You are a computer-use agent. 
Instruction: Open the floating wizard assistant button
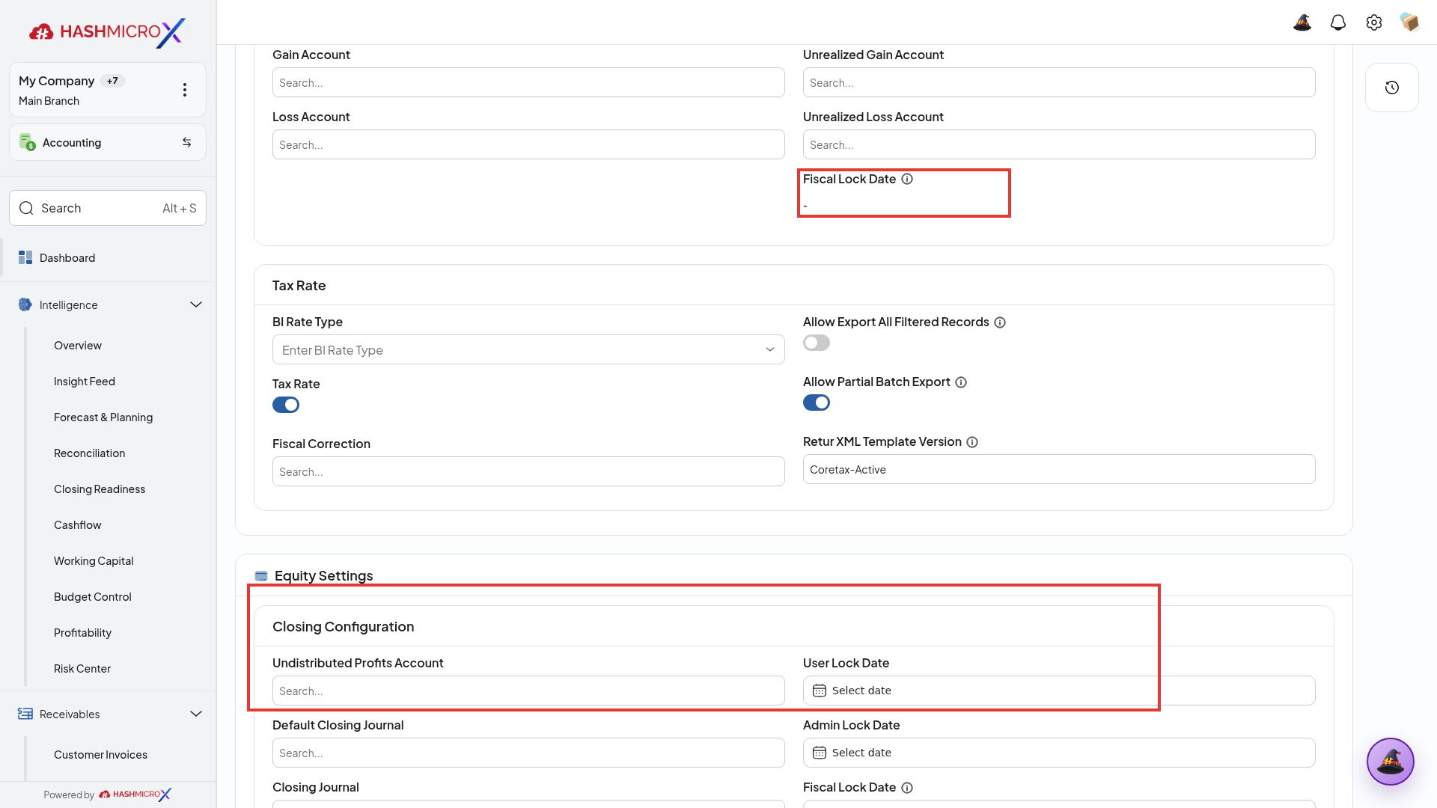(1391, 762)
